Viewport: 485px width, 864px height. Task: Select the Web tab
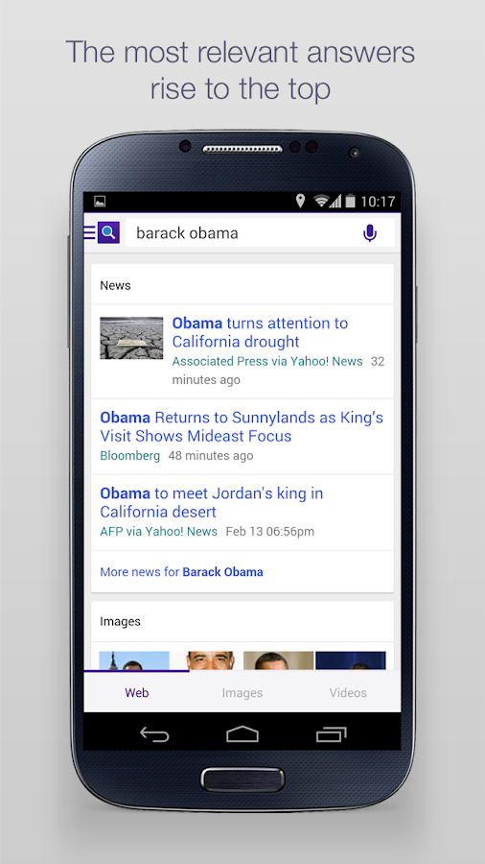click(x=137, y=692)
